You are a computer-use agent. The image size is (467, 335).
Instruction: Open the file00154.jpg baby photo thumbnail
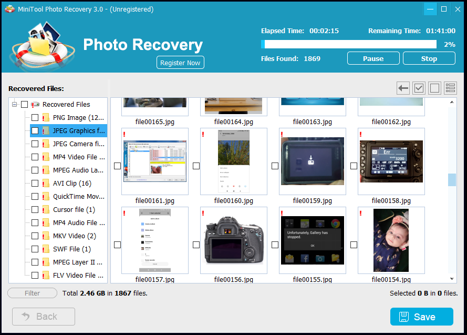click(x=391, y=240)
